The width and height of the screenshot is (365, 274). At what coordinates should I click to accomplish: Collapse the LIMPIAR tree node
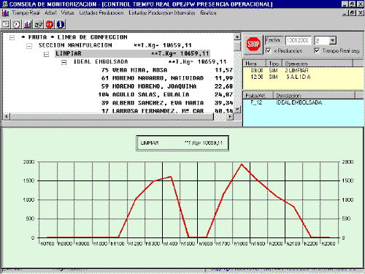pyautogui.click(x=46, y=54)
